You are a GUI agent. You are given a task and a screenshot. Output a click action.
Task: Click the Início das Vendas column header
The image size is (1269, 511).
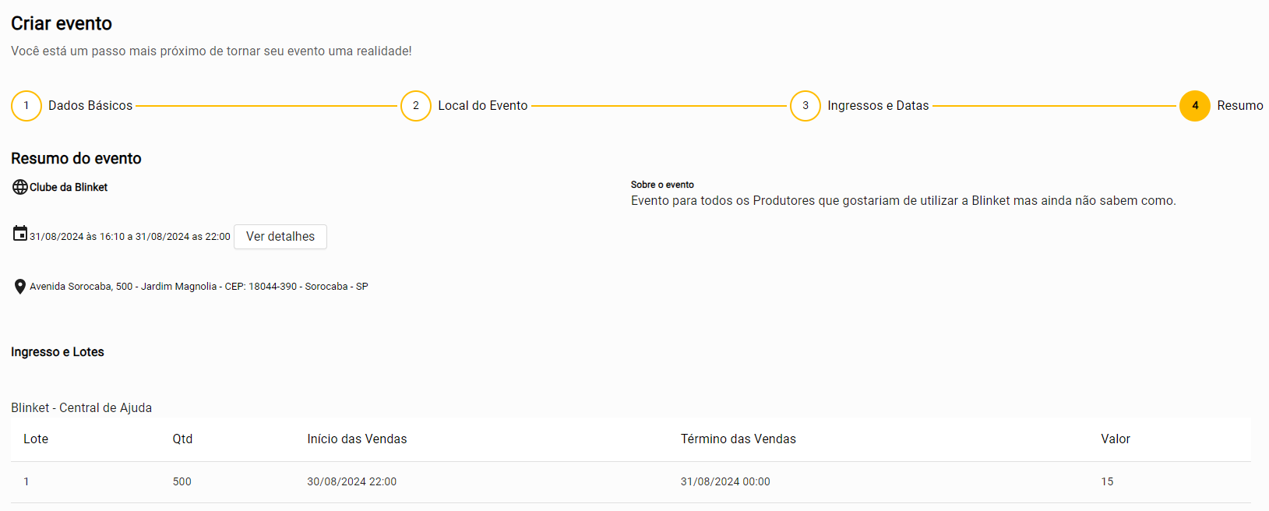(357, 439)
